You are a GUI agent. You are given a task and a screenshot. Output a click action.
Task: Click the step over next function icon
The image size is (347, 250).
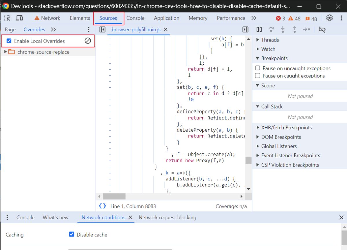click(271, 29)
